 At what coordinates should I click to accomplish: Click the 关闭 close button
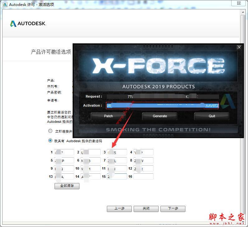pos(146,209)
